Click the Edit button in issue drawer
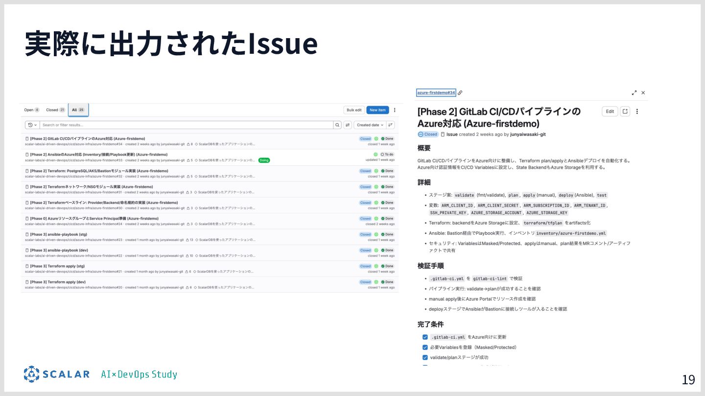Screen dimensions: 705x396 click(x=610, y=111)
